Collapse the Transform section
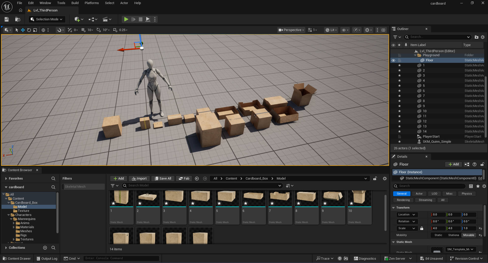This screenshot has height=263, width=488. (393, 208)
